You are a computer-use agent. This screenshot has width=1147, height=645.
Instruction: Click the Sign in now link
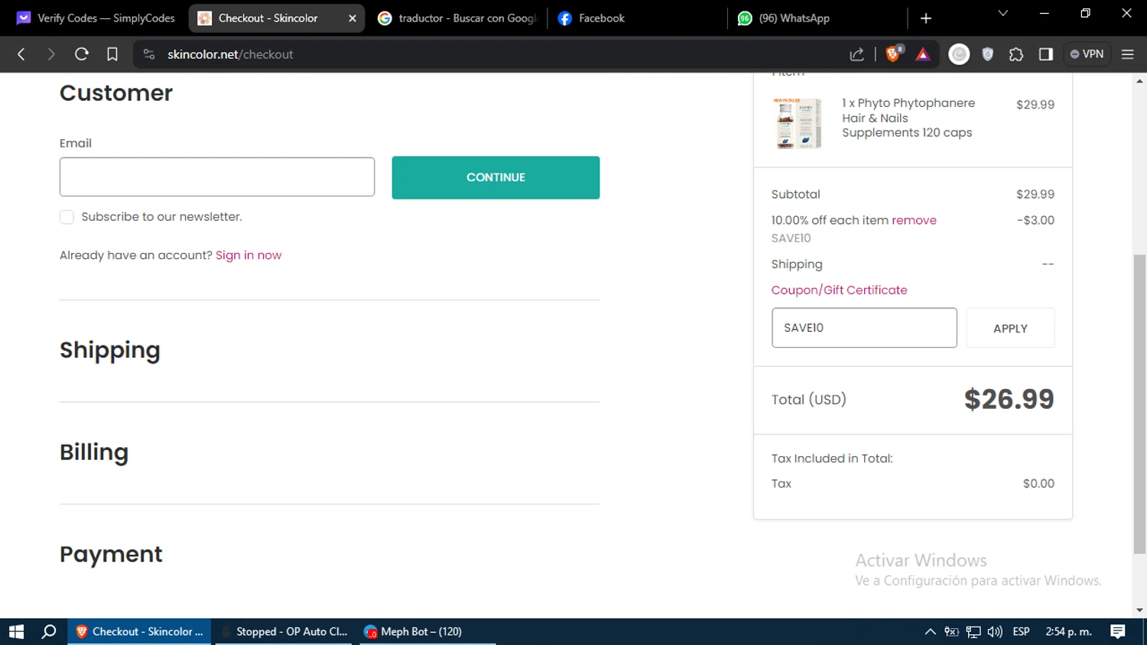(249, 255)
